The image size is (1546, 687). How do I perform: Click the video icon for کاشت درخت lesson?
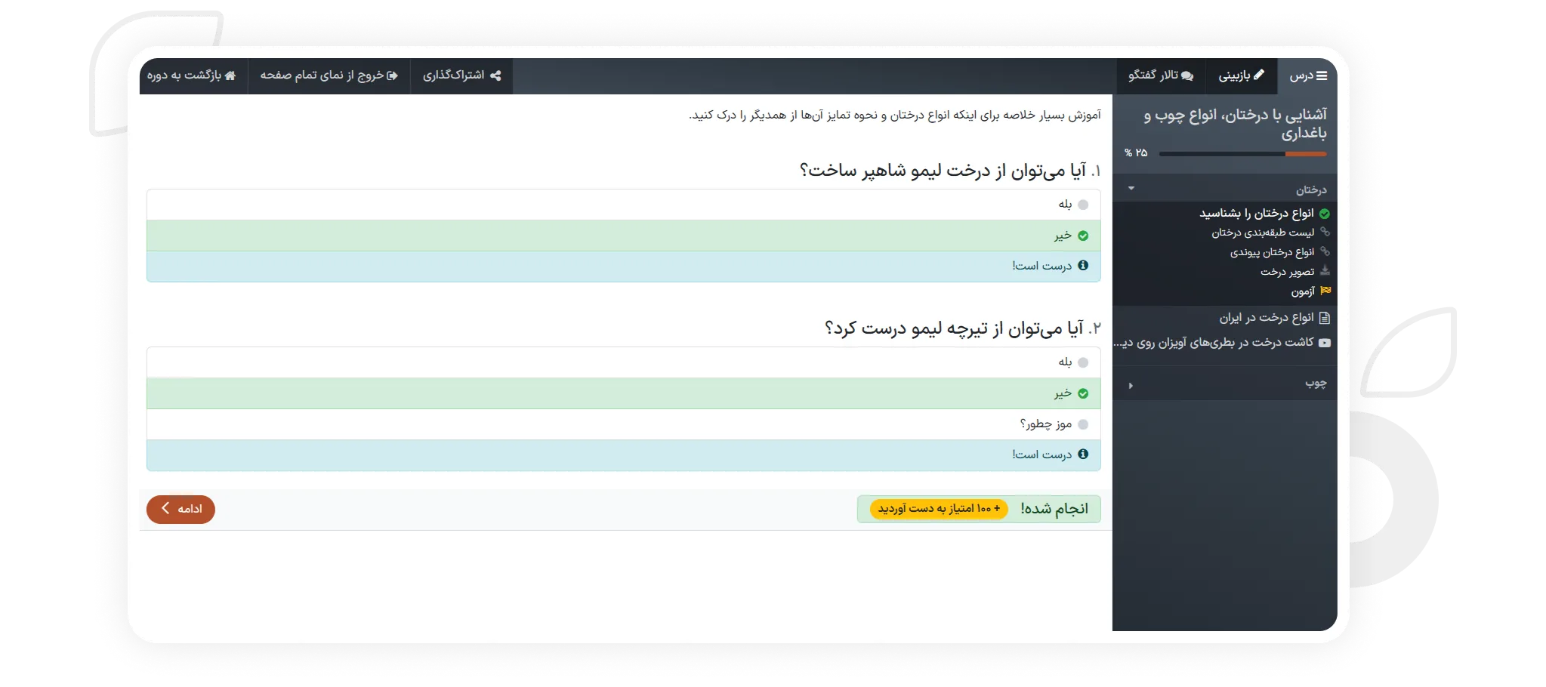coord(1325,343)
